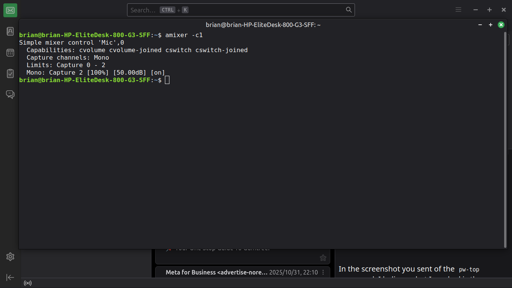The width and height of the screenshot is (512, 288).
Task: Collapse the spaces toolbar arrow icon
Action: (10, 277)
